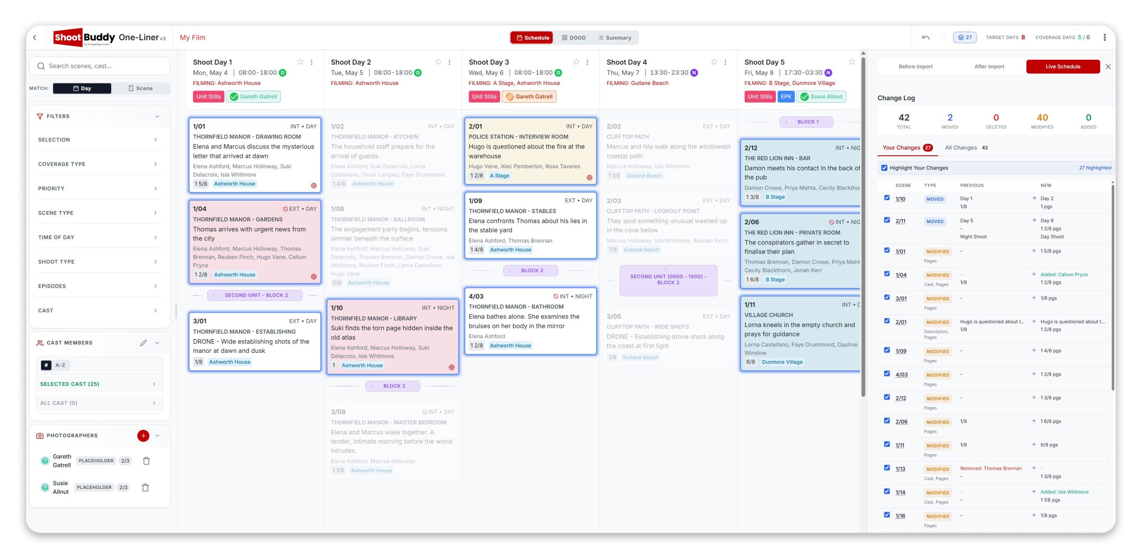Open Shoot Day 2 options menu
This screenshot has height=559, width=1143.
450,62
